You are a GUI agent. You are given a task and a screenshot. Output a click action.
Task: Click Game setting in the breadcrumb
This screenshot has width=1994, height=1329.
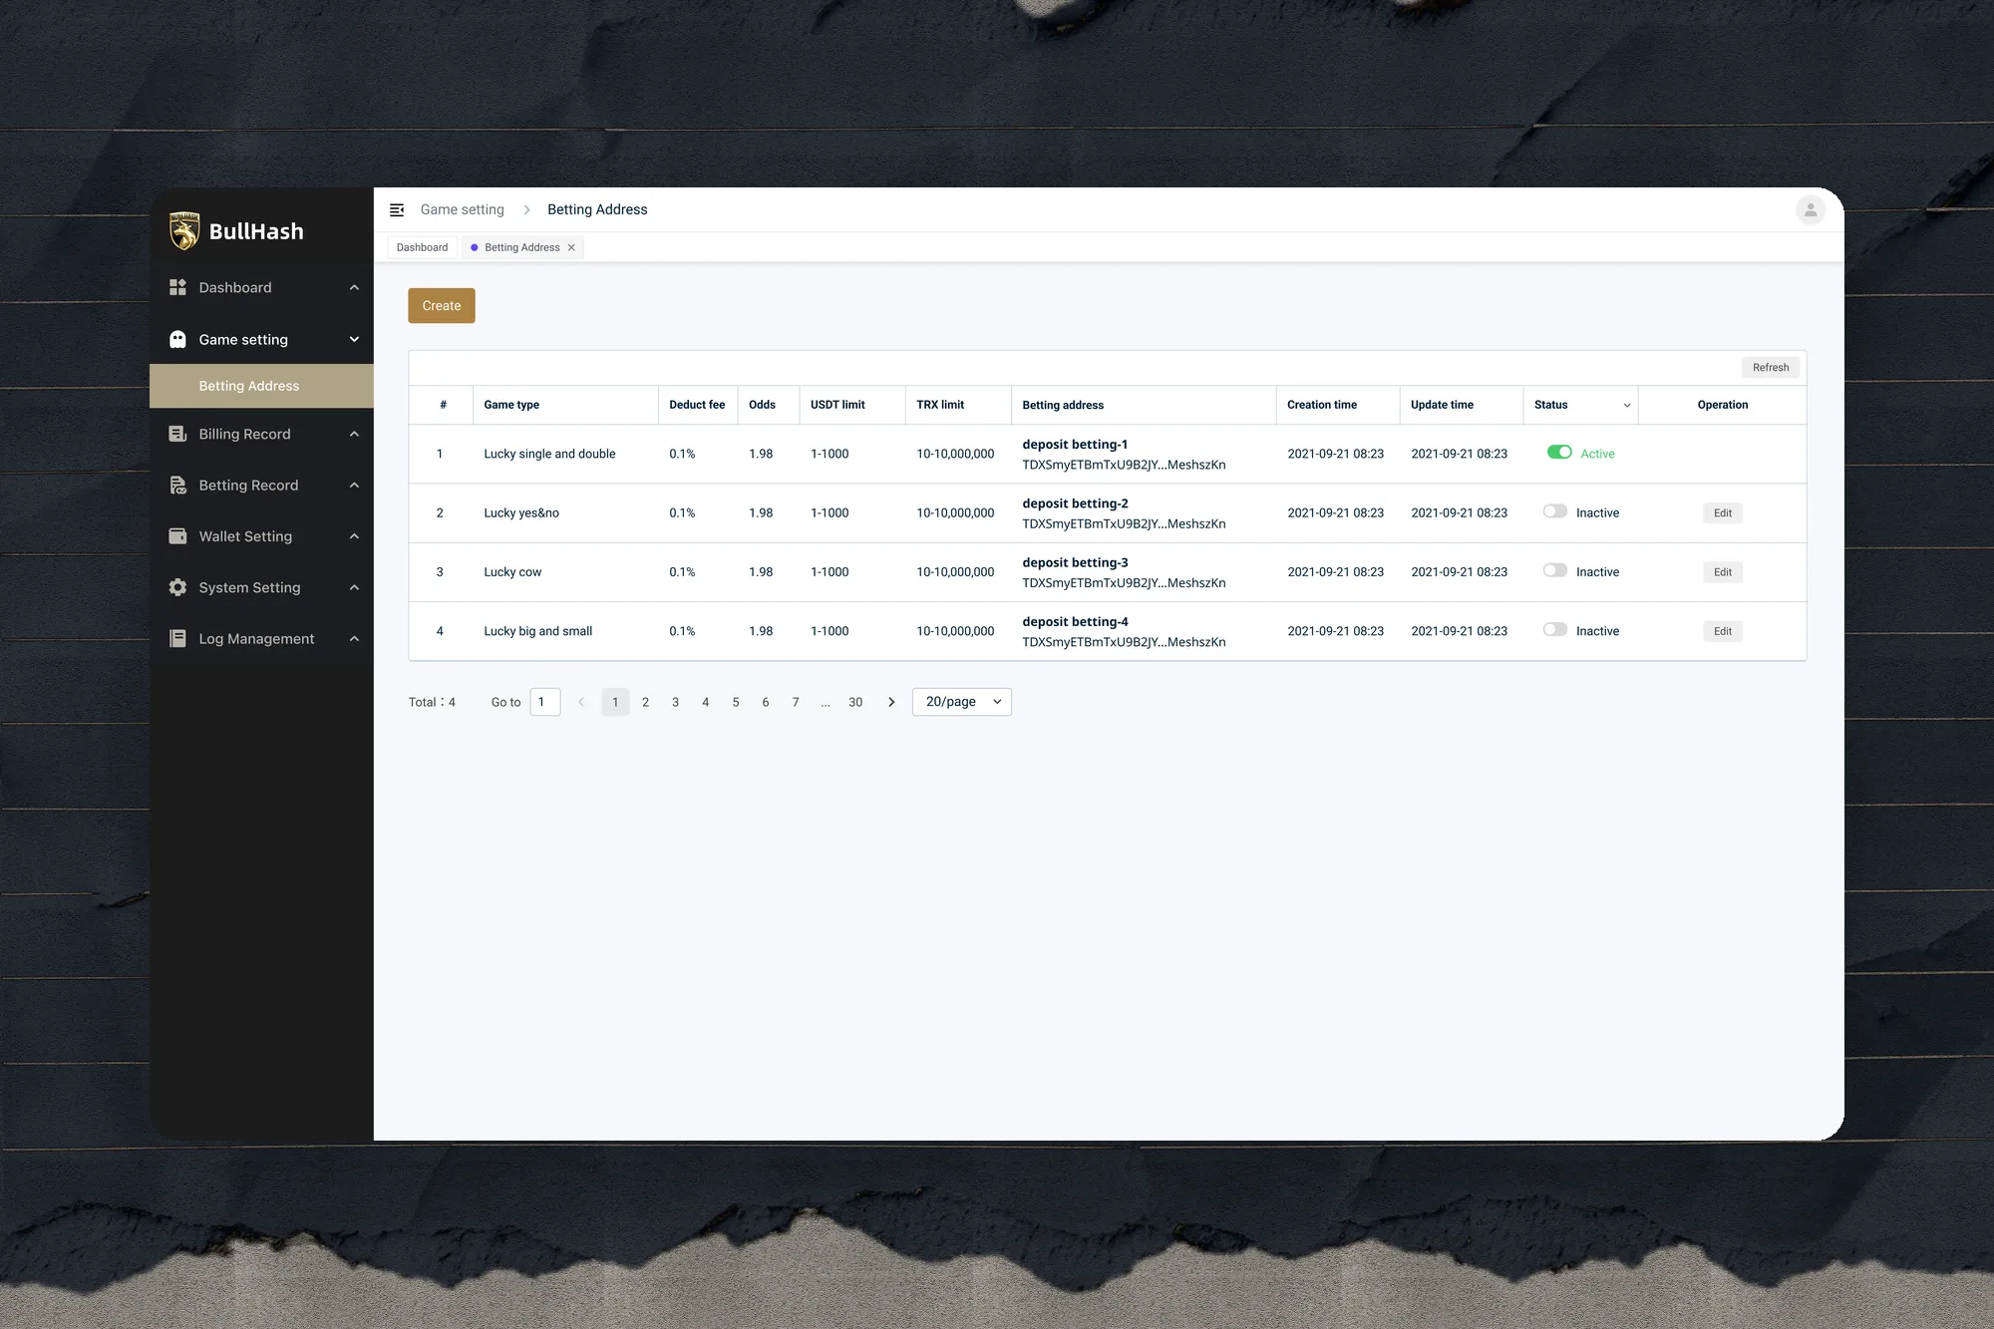463,209
